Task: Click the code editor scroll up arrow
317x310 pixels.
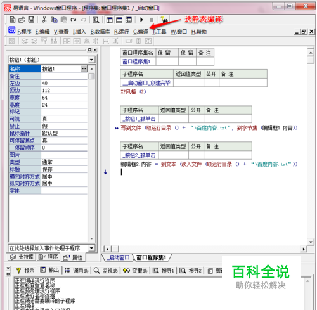Action: click(311, 53)
